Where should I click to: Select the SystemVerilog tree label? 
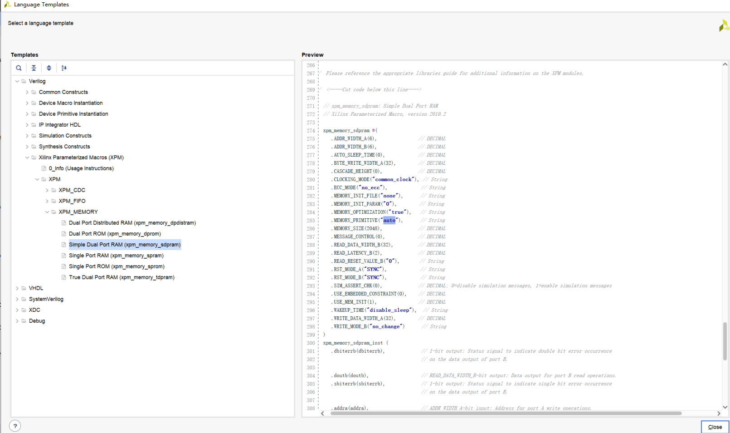tap(46, 299)
